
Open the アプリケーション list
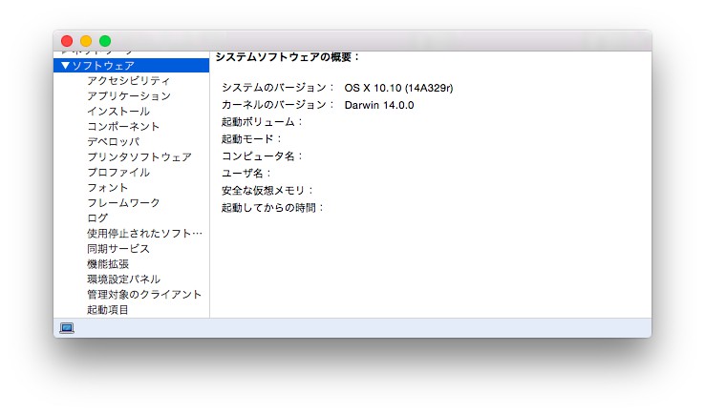[129, 96]
